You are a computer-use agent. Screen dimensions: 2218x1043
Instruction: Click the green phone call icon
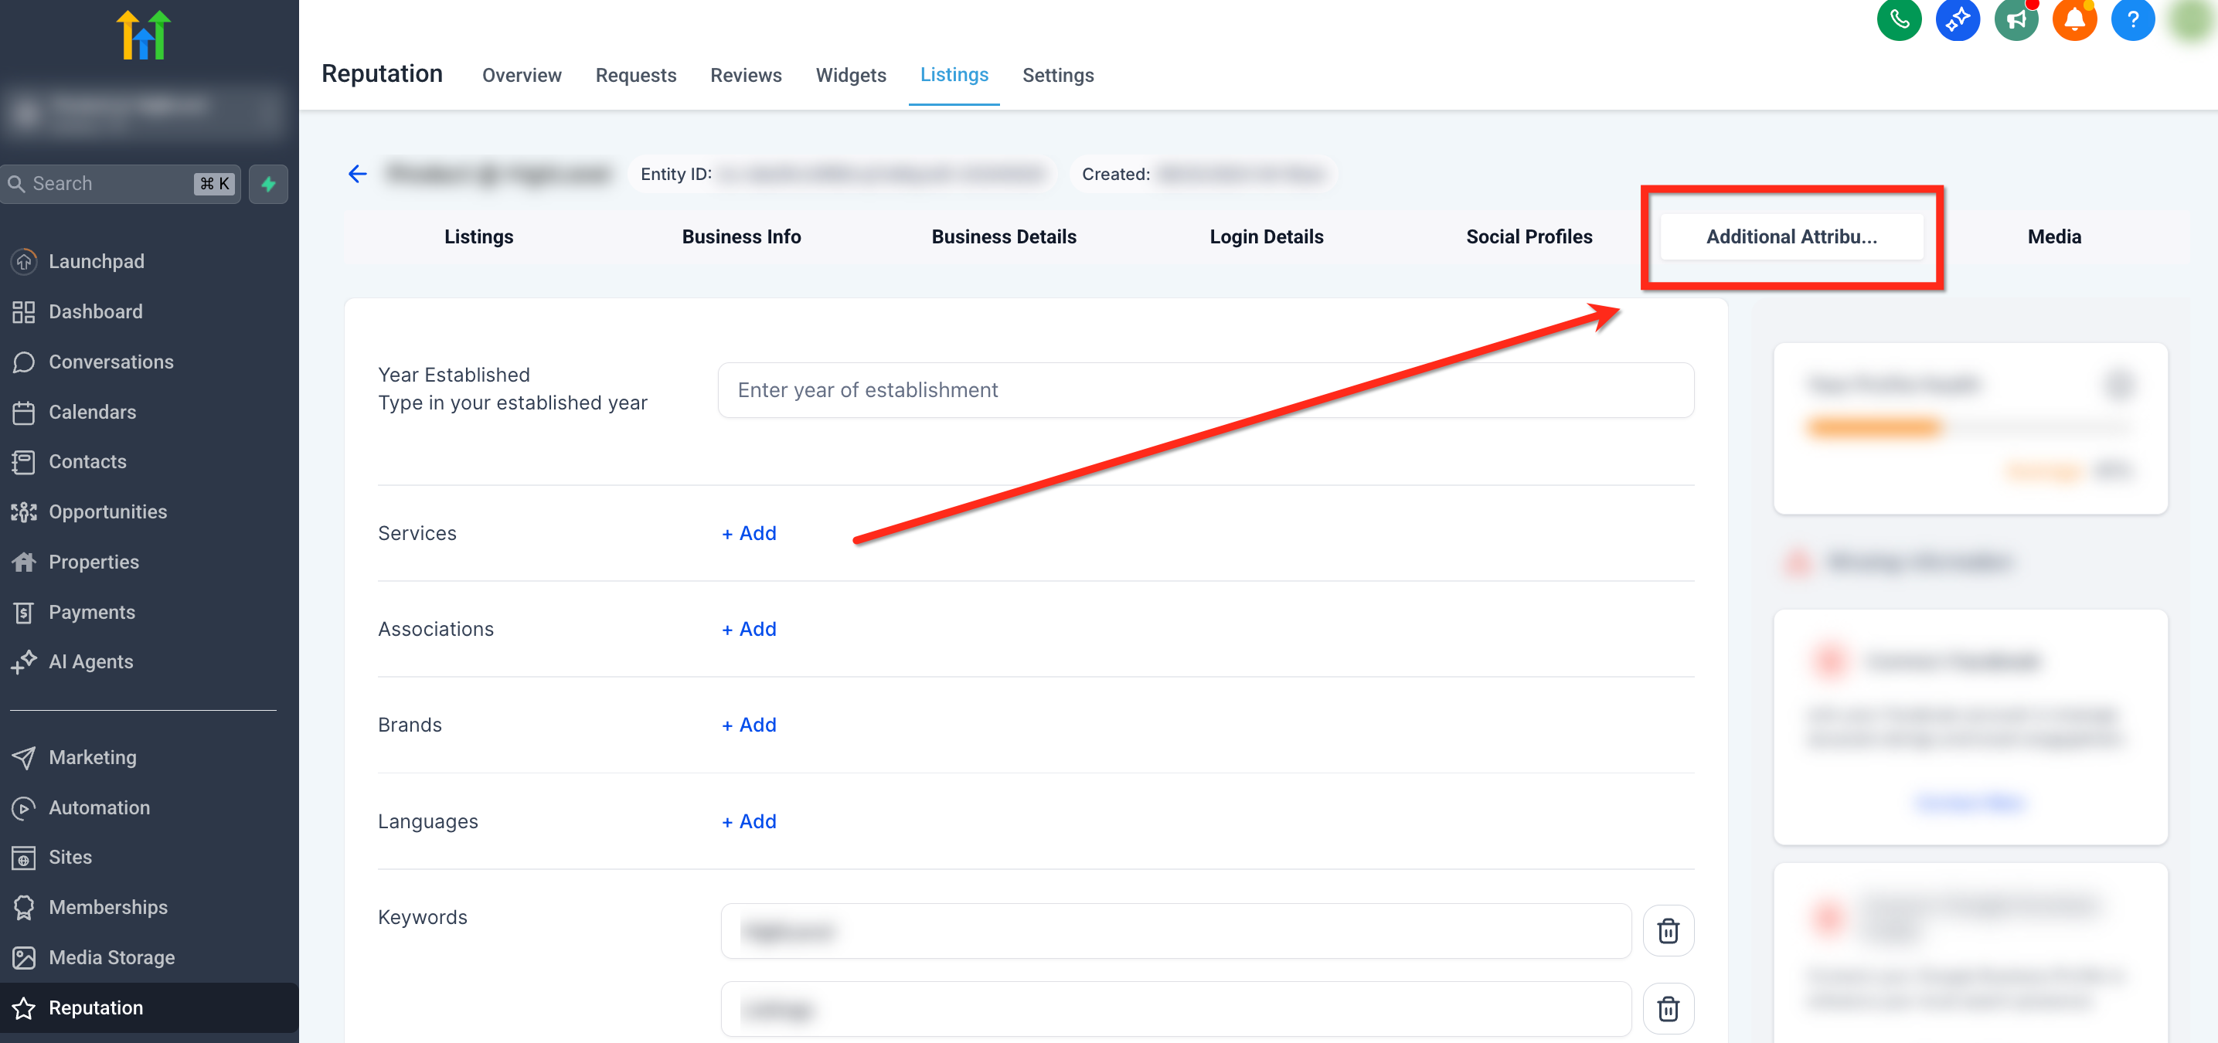(1899, 19)
